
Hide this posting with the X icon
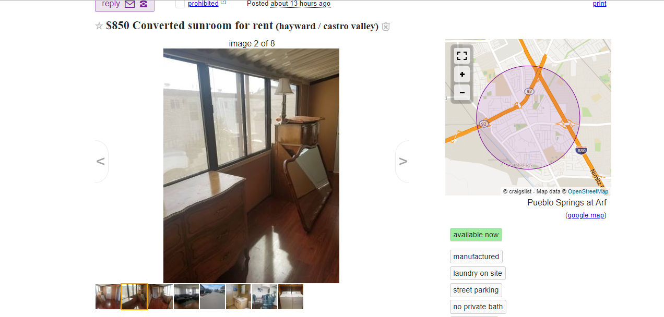click(386, 27)
